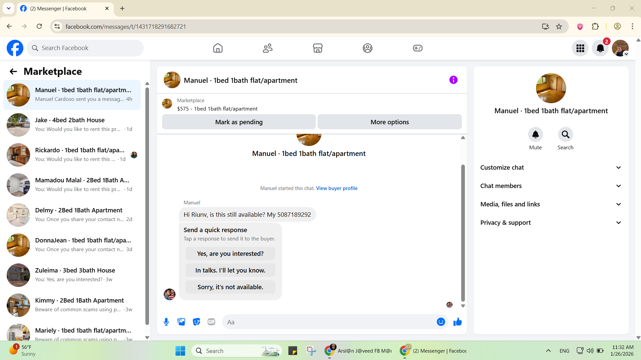Open Windows Start menu
Viewport: 641px width, 360px height.
click(x=180, y=351)
